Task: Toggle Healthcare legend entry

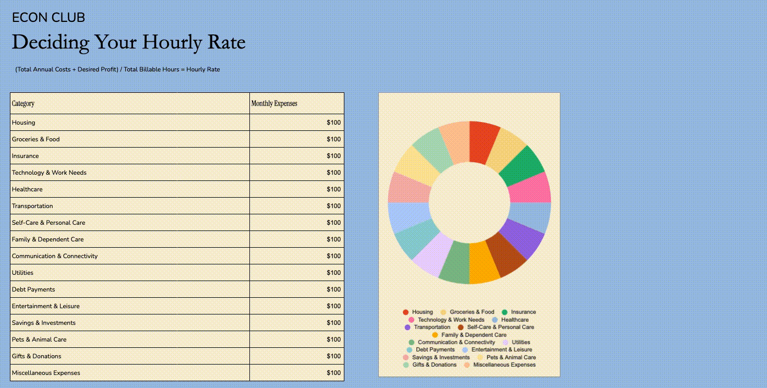Action: 510,320
